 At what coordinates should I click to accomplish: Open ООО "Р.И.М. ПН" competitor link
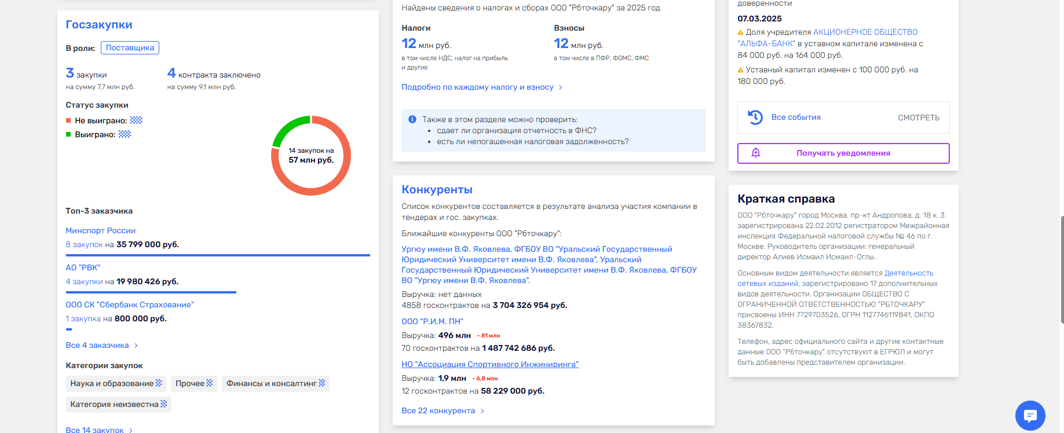(x=433, y=321)
